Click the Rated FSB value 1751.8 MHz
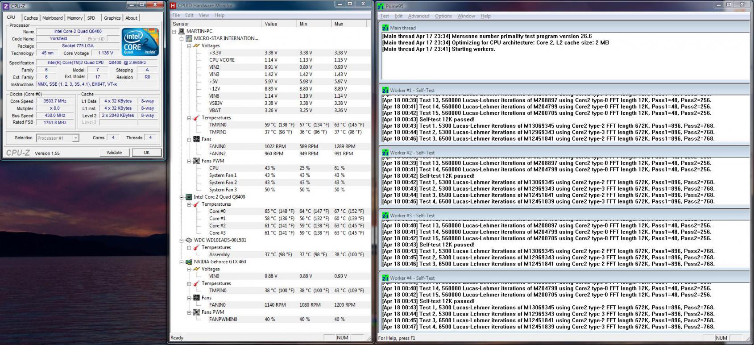Viewport: 754px width, 345px height. pyautogui.click(x=55, y=123)
